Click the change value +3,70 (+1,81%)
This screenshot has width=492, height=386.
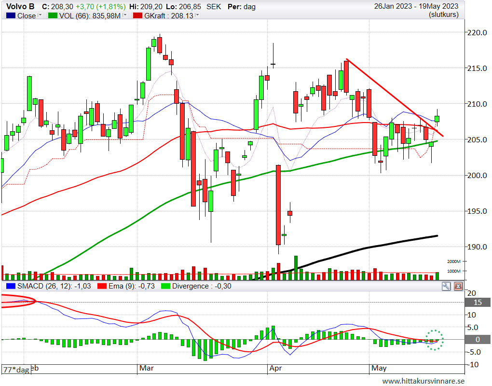coord(100,7)
